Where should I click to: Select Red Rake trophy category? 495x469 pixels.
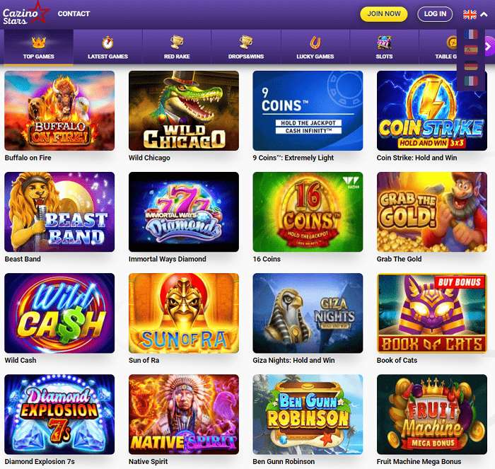click(x=177, y=47)
